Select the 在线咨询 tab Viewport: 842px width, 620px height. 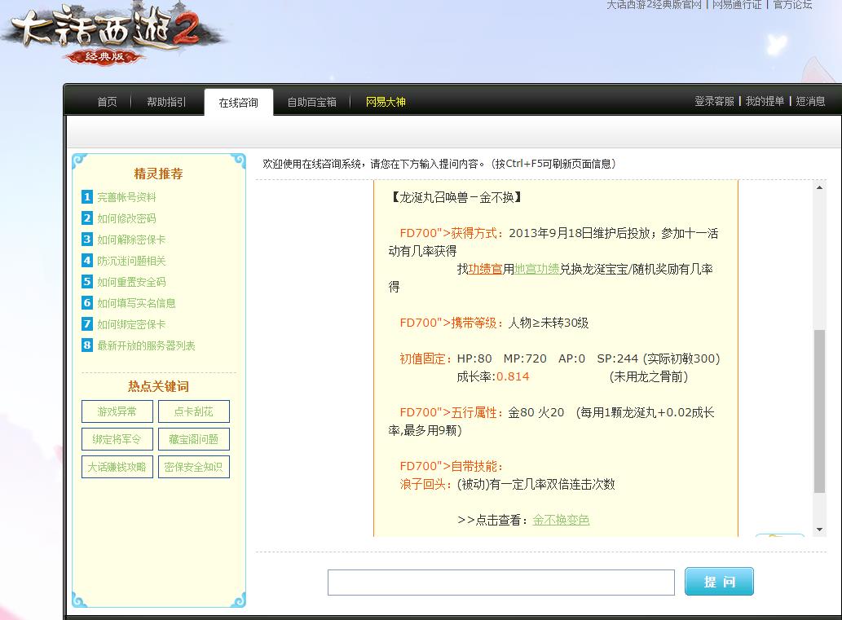(x=239, y=103)
